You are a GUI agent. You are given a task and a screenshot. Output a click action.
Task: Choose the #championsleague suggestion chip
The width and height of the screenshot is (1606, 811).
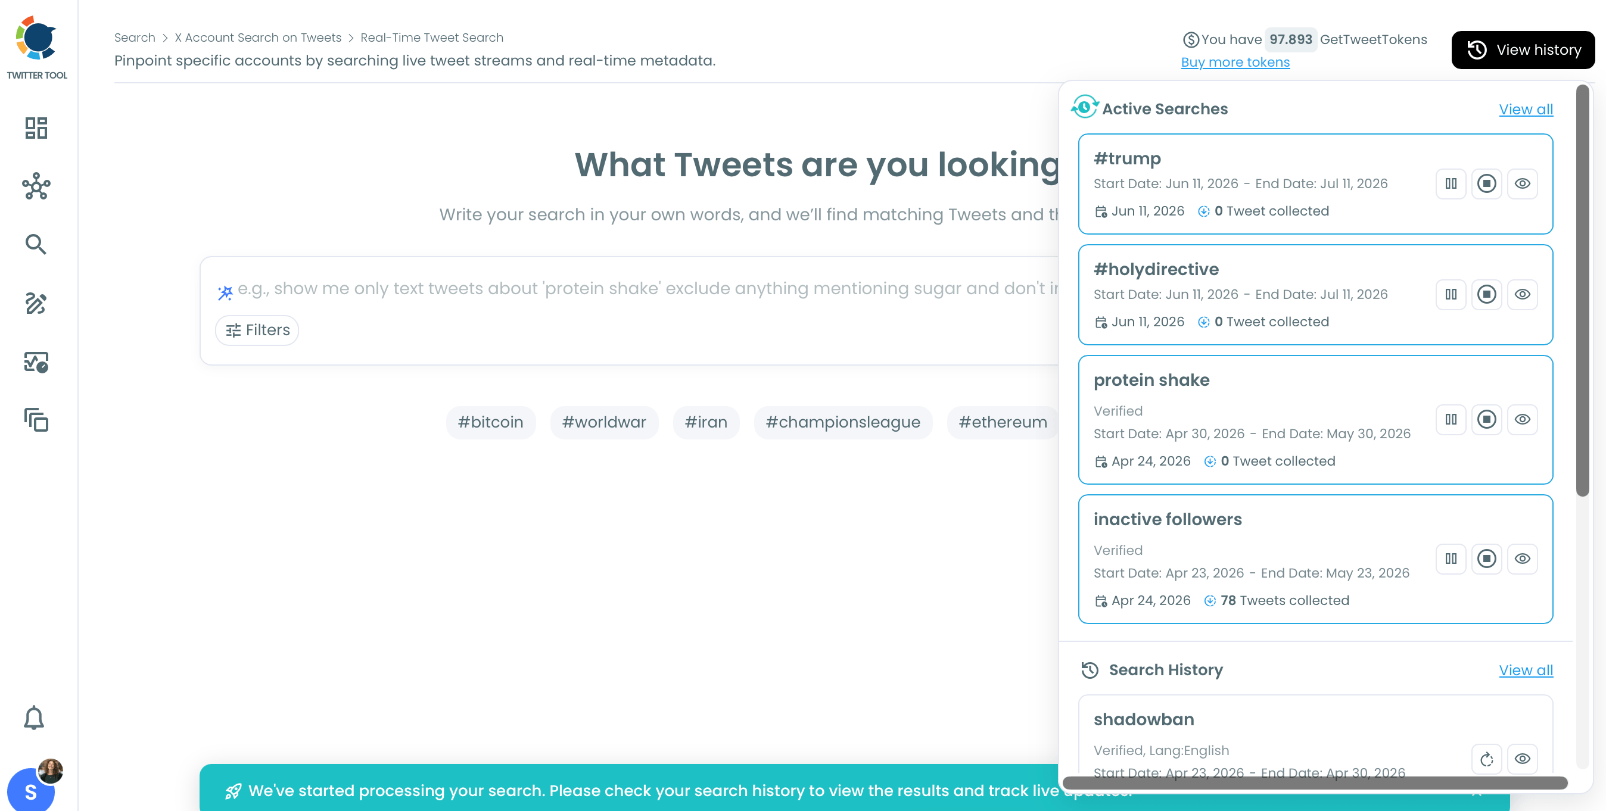click(x=843, y=422)
